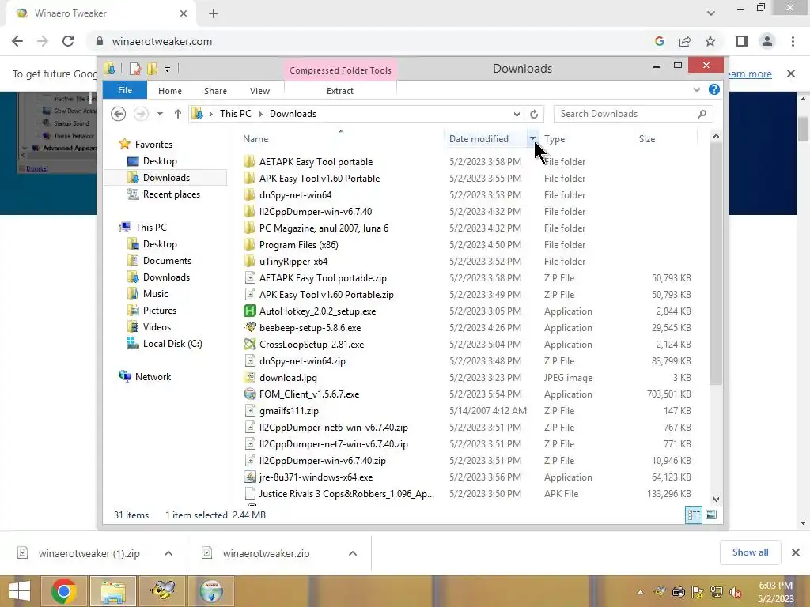Open Windows Start button

click(x=20, y=591)
